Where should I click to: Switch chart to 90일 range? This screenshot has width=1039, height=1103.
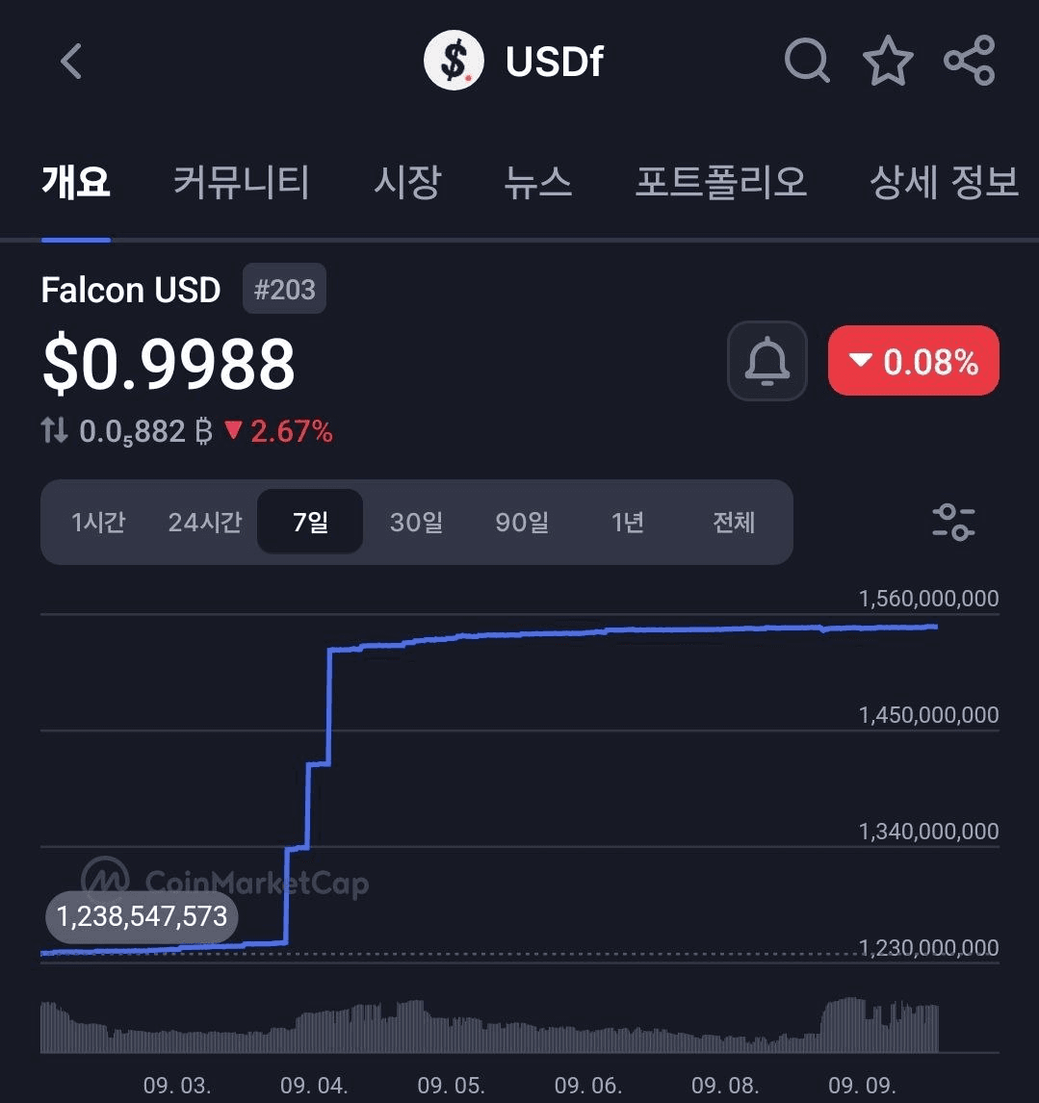[522, 522]
